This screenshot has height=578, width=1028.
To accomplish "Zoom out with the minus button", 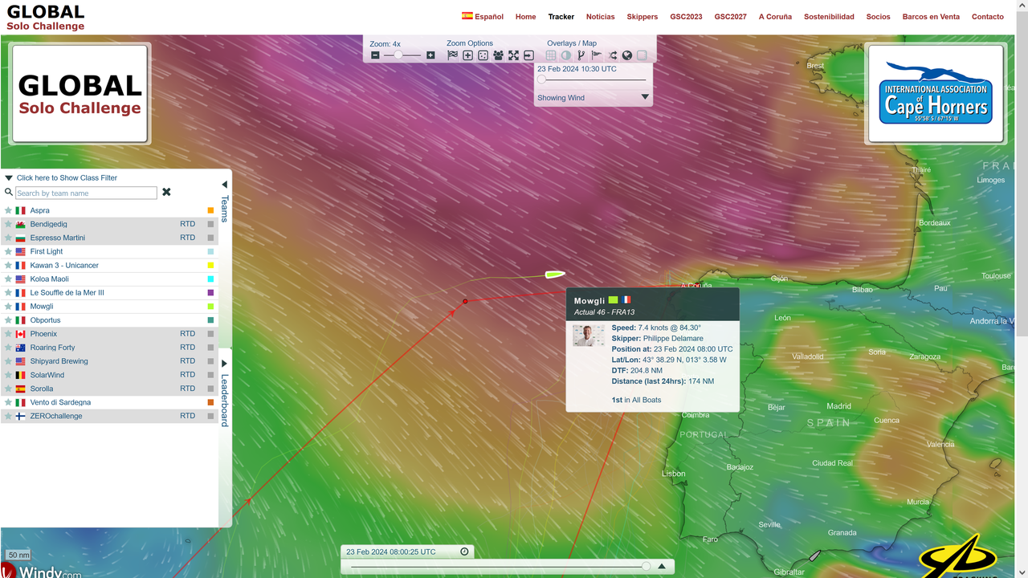I will click(x=375, y=55).
